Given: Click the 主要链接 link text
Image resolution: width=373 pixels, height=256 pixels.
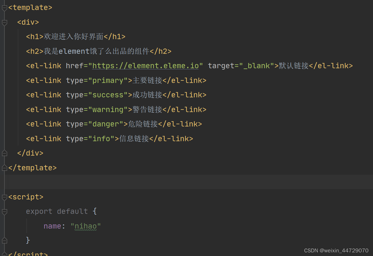Looking at the screenshot, I should [147, 80].
